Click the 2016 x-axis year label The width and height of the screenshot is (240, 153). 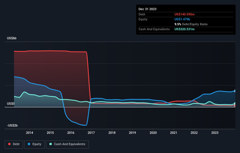point(71,133)
